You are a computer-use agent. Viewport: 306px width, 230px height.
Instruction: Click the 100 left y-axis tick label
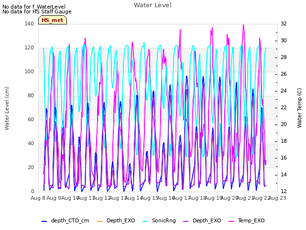[x=29, y=71]
